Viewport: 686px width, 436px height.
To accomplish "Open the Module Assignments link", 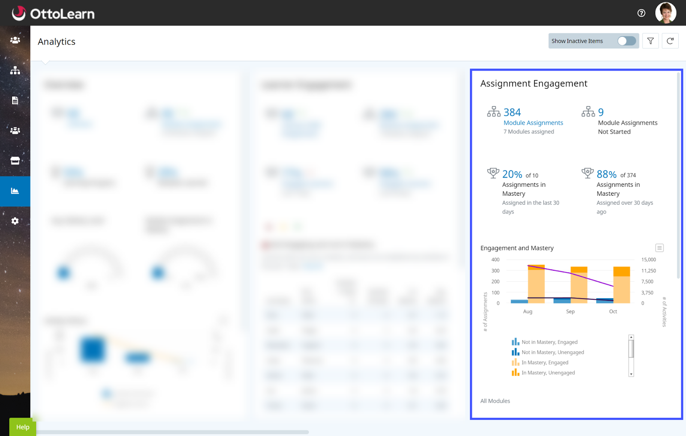I will 533,123.
